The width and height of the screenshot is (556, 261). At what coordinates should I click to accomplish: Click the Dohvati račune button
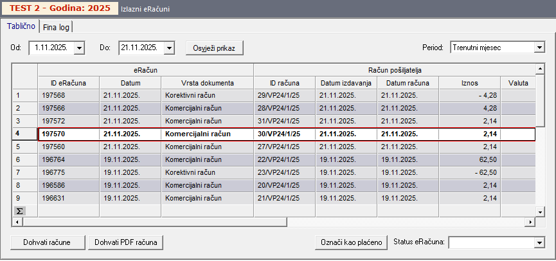coord(47,242)
